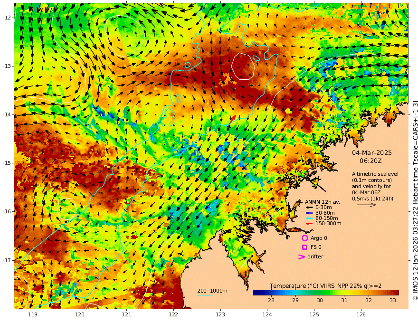This screenshot has width=418, height=323.
Task: Click the latitude label -14
Action: (7, 114)
